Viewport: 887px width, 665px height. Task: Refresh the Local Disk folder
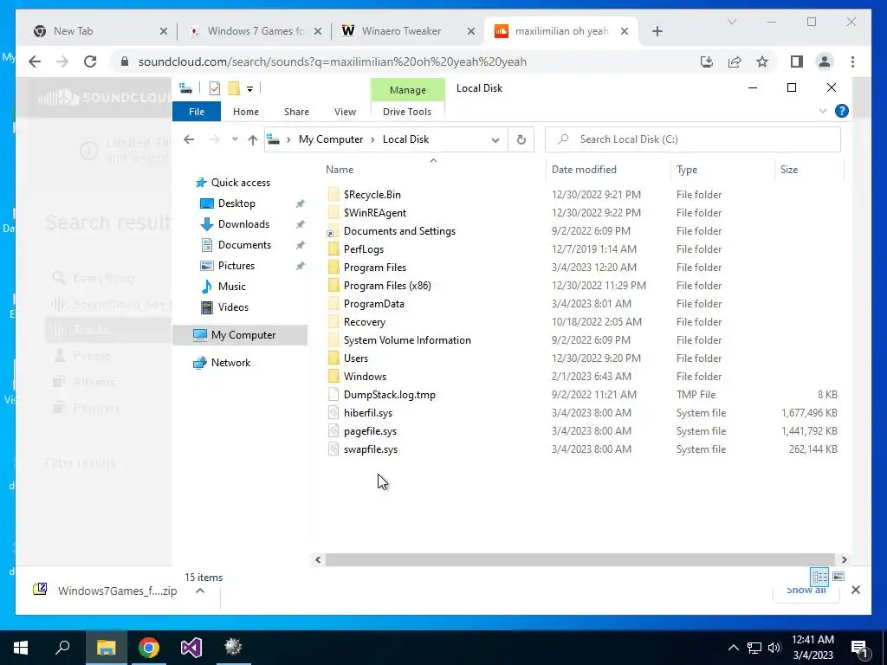(521, 139)
